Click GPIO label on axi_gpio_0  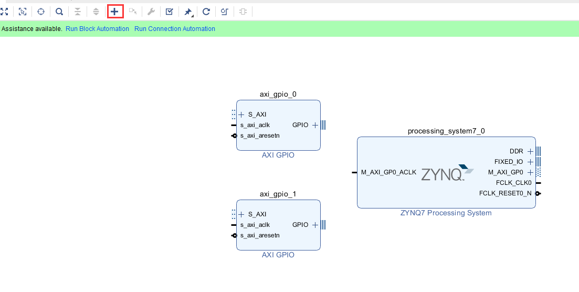[x=300, y=126]
